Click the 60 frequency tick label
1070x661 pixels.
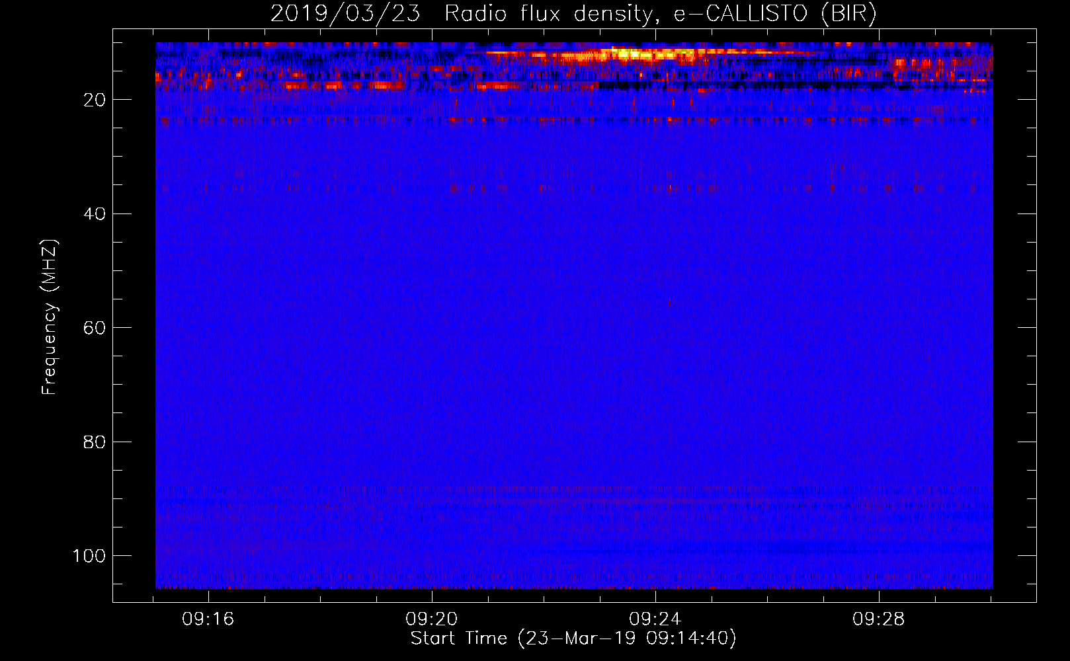[95, 328]
